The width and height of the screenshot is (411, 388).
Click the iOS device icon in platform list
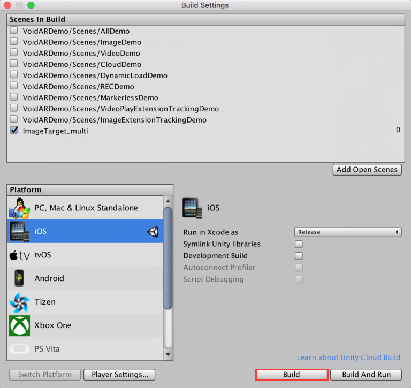[19, 231]
